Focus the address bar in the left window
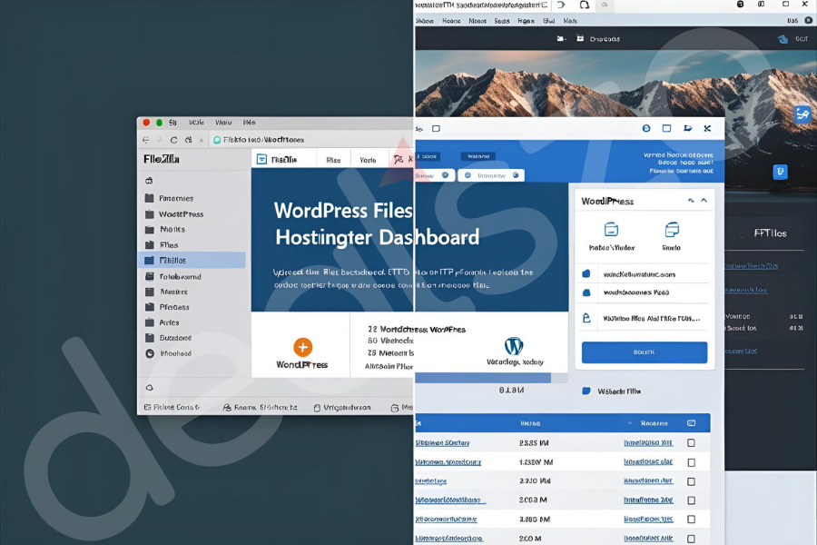Image resolution: width=817 pixels, height=545 pixels. (312, 140)
